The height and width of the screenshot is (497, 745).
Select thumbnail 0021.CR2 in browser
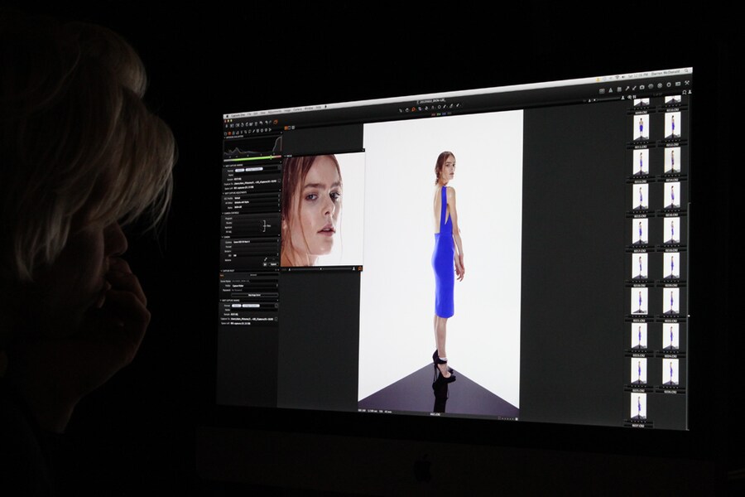click(640, 301)
